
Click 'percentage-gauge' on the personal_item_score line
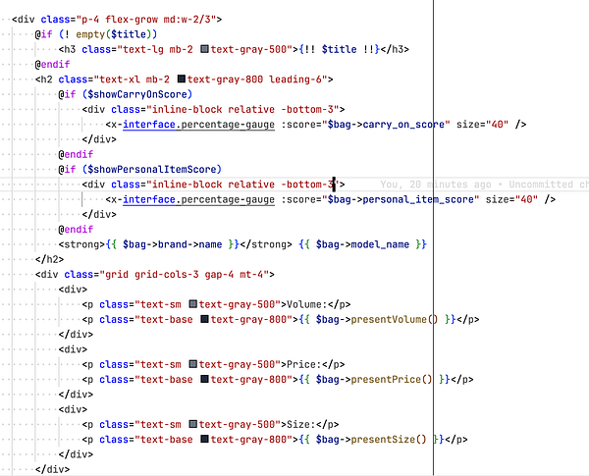[x=228, y=199]
